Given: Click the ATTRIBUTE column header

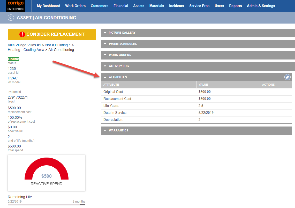Looking at the screenshot, I should (x=149, y=85).
